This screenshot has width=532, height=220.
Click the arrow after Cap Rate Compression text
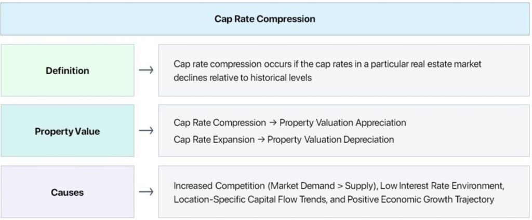coord(273,122)
